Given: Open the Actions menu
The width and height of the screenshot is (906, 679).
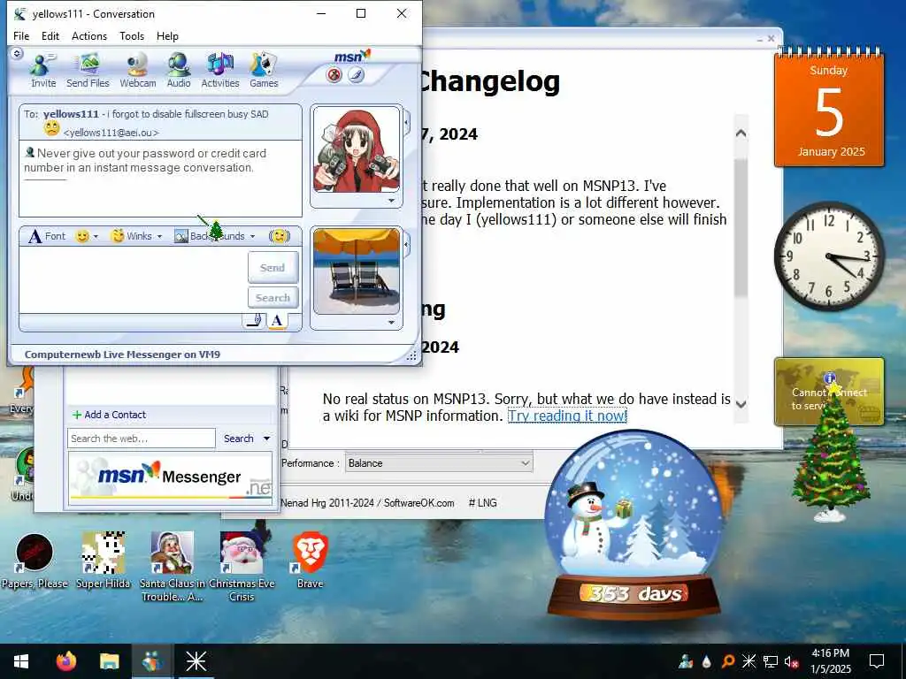Looking at the screenshot, I should (89, 35).
